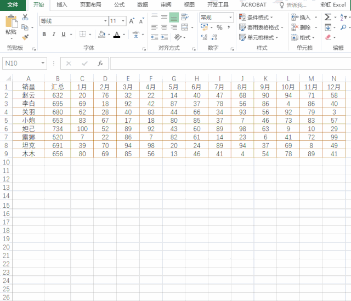Toggle Bold formatting
This screenshot has height=301, width=351.
44,34
